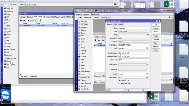Click the blue checkmark icon in front window Interface List
Viewport: 189px width, 106px height.
tap(103, 40)
